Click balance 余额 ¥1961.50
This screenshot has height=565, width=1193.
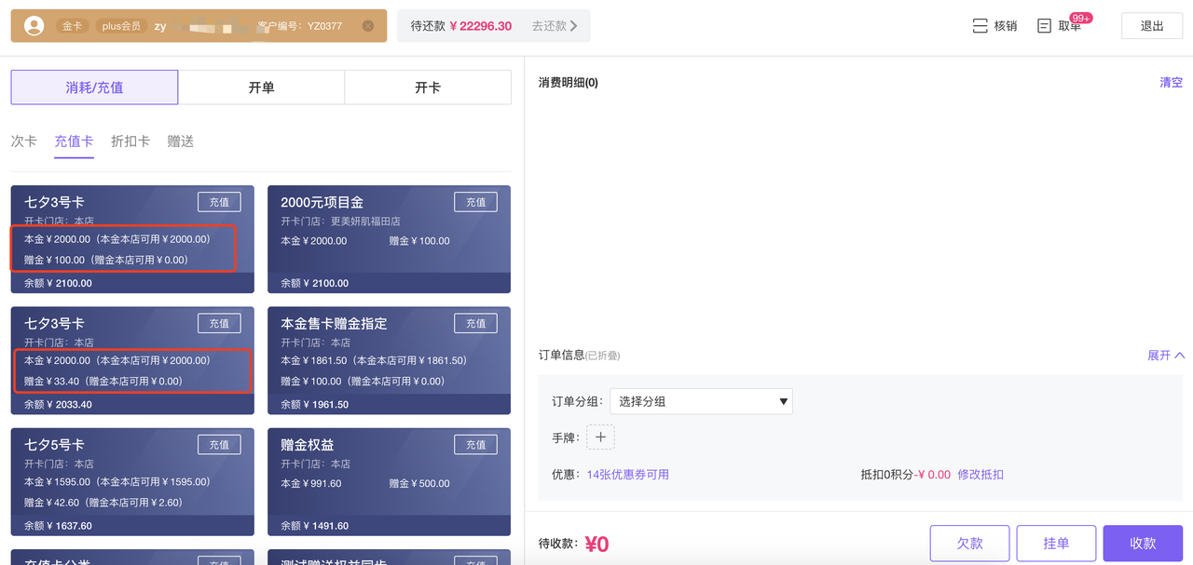[x=315, y=405]
